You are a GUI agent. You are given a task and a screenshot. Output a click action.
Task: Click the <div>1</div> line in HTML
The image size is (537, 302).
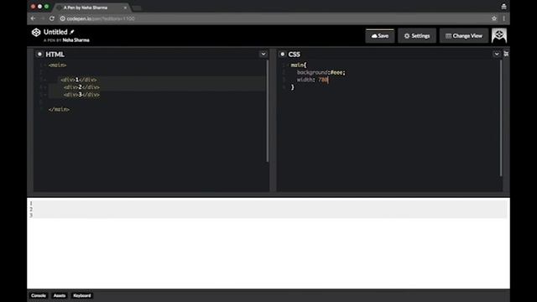[79, 80]
